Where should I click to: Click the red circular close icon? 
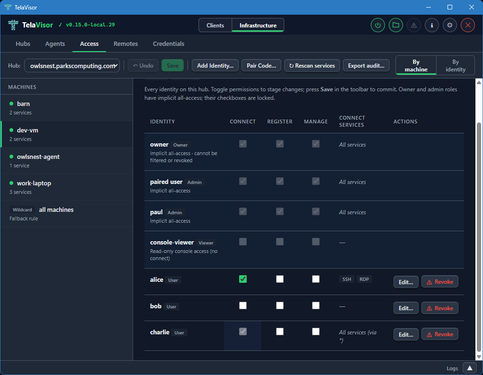click(x=468, y=25)
